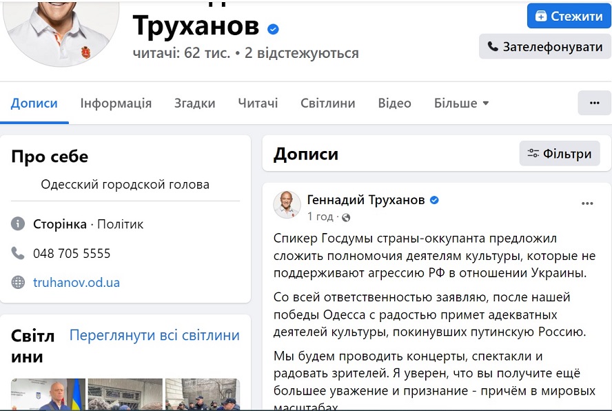Click the phone icon beside 048 705 5555
Screen dimensions: 612x411
[x=18, y=253]
